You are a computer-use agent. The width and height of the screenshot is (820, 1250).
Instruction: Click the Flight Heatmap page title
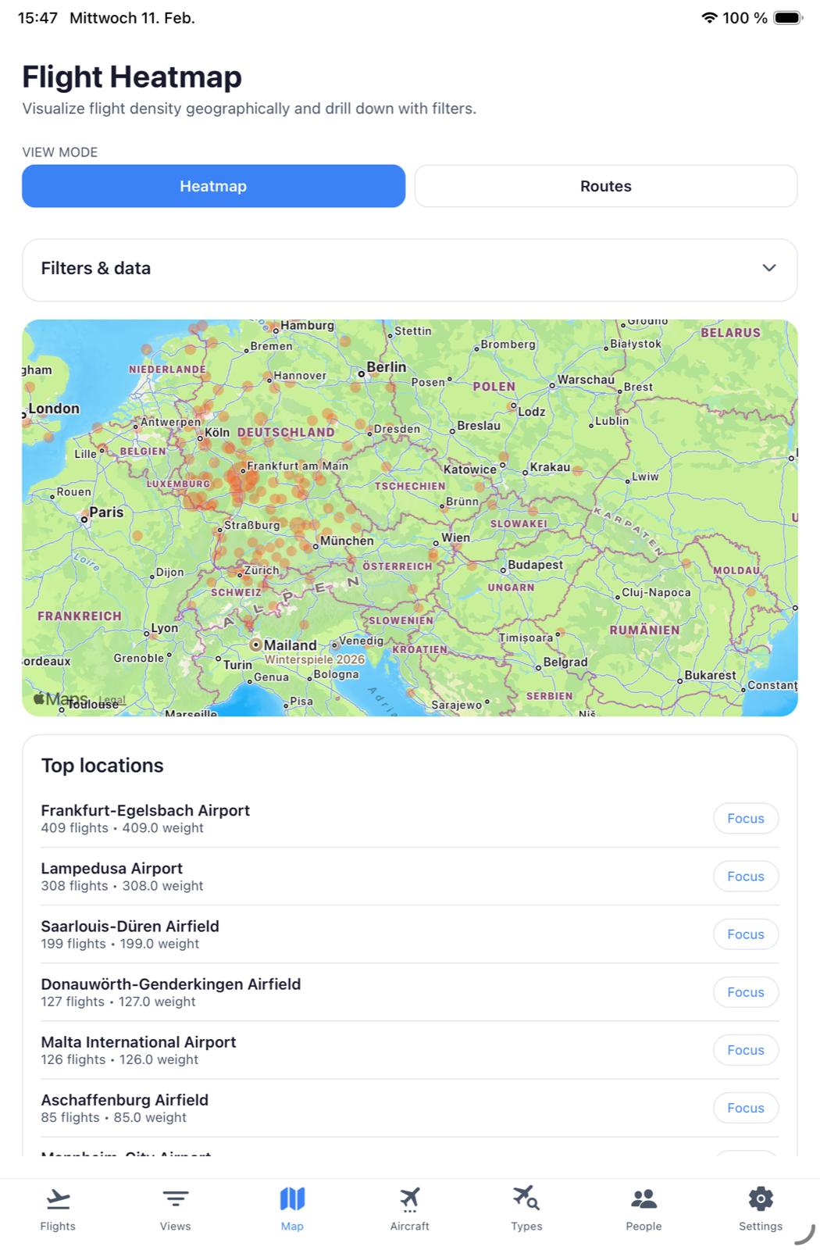pos(132,77)
